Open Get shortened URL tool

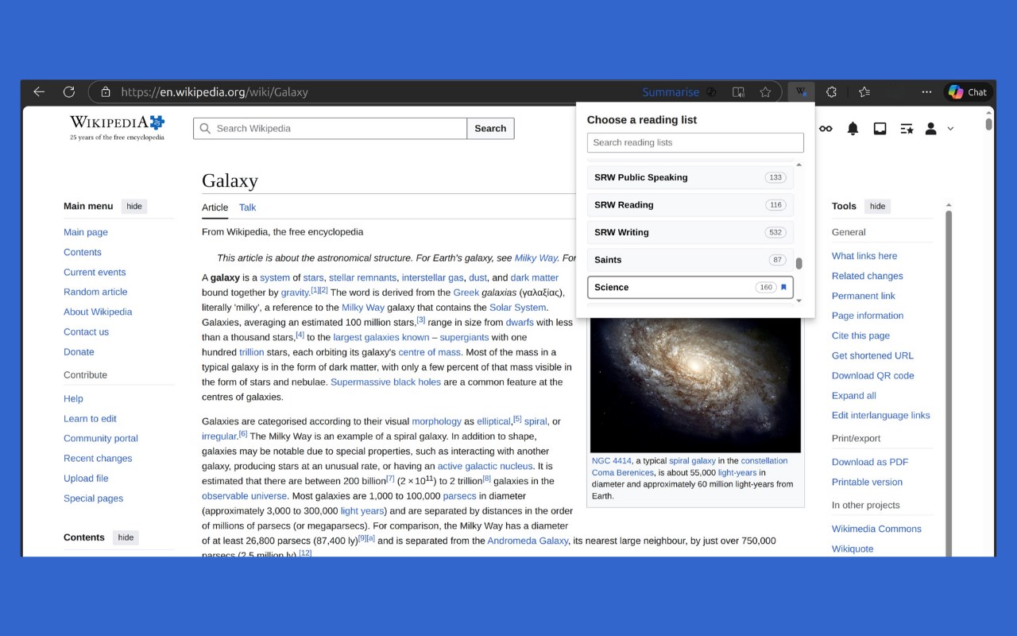(x=872, y=355)
